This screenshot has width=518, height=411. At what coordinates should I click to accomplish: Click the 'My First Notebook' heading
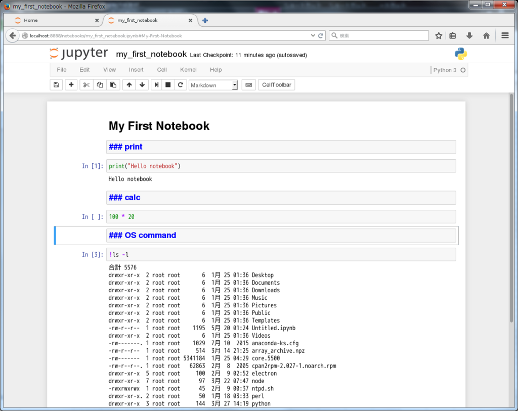click(x=159, y=126)
